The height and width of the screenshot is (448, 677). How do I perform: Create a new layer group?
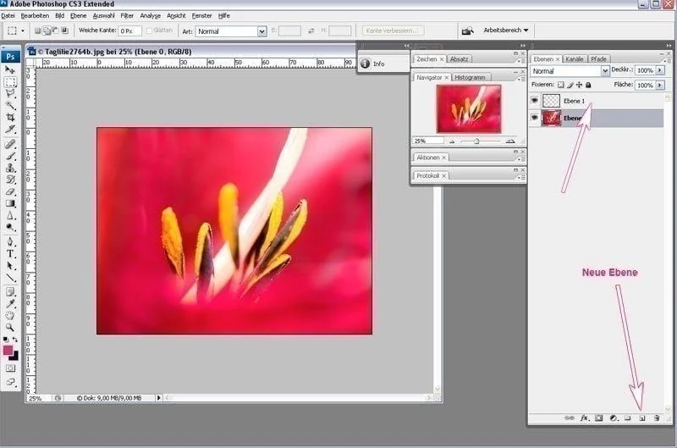628,418
